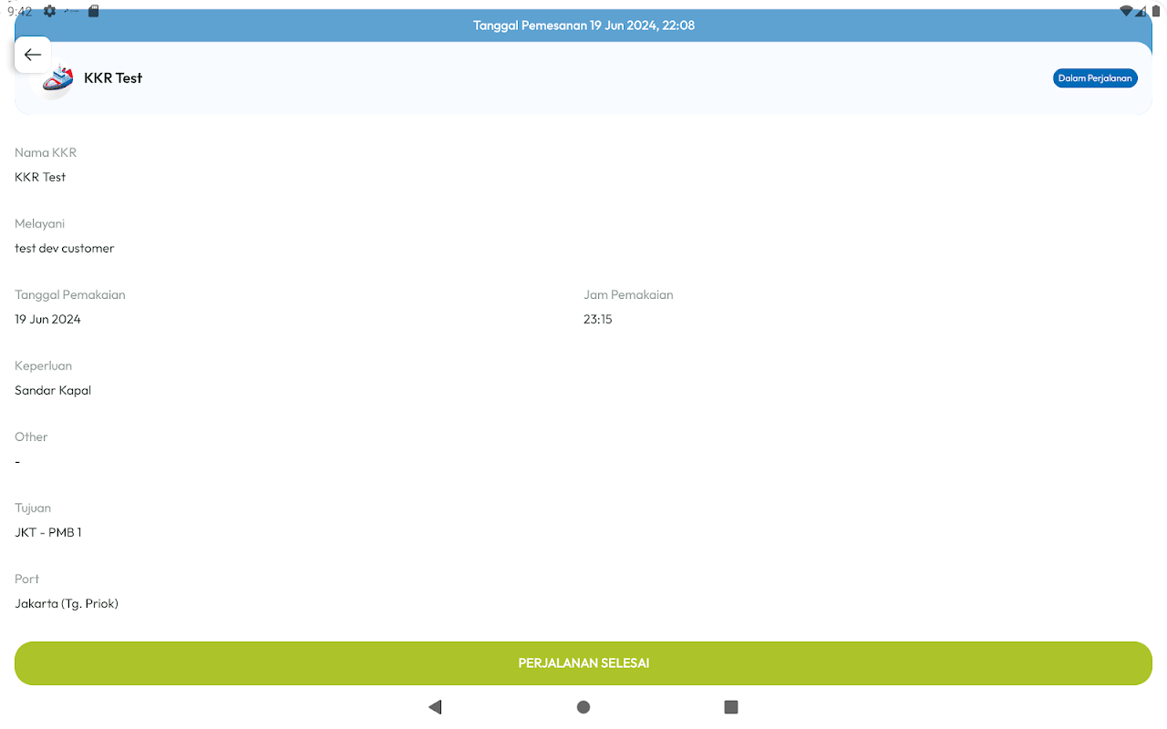Select the 23:15 usage time value
The width and height of the screenshot is (1167, 729).
pyautogui.click(x=598, y=319)
